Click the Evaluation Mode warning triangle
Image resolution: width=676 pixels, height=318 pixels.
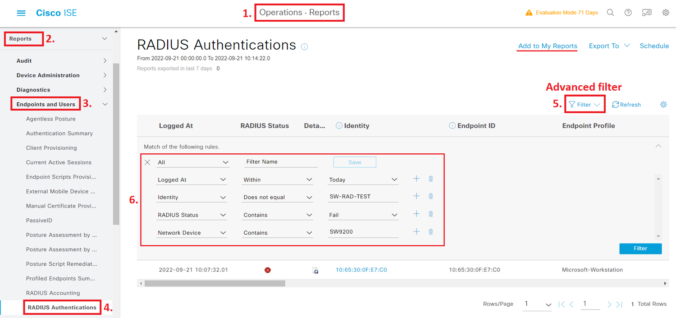529,13
